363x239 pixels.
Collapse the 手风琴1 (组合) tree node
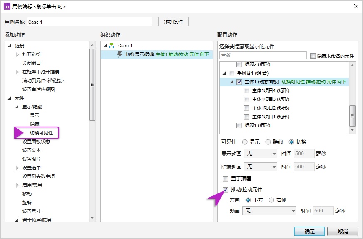coord(224,73)
